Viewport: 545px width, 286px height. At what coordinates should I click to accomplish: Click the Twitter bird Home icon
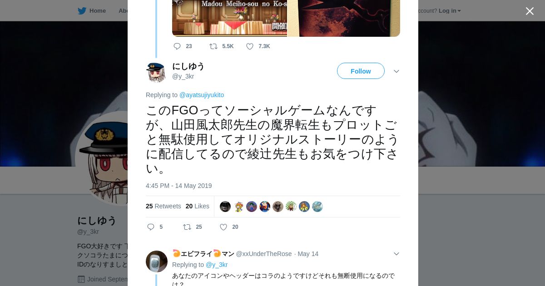point(82,10)
